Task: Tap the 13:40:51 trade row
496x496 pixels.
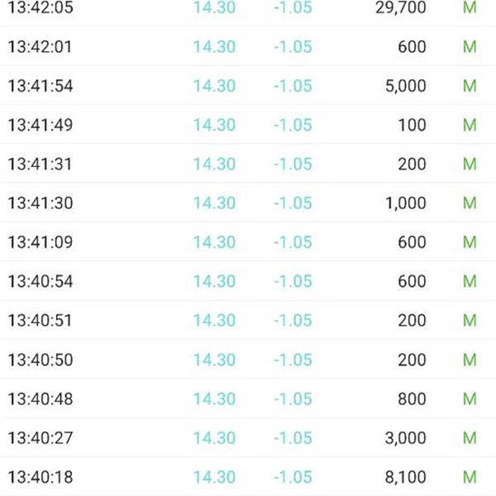Action: [248, 320]
